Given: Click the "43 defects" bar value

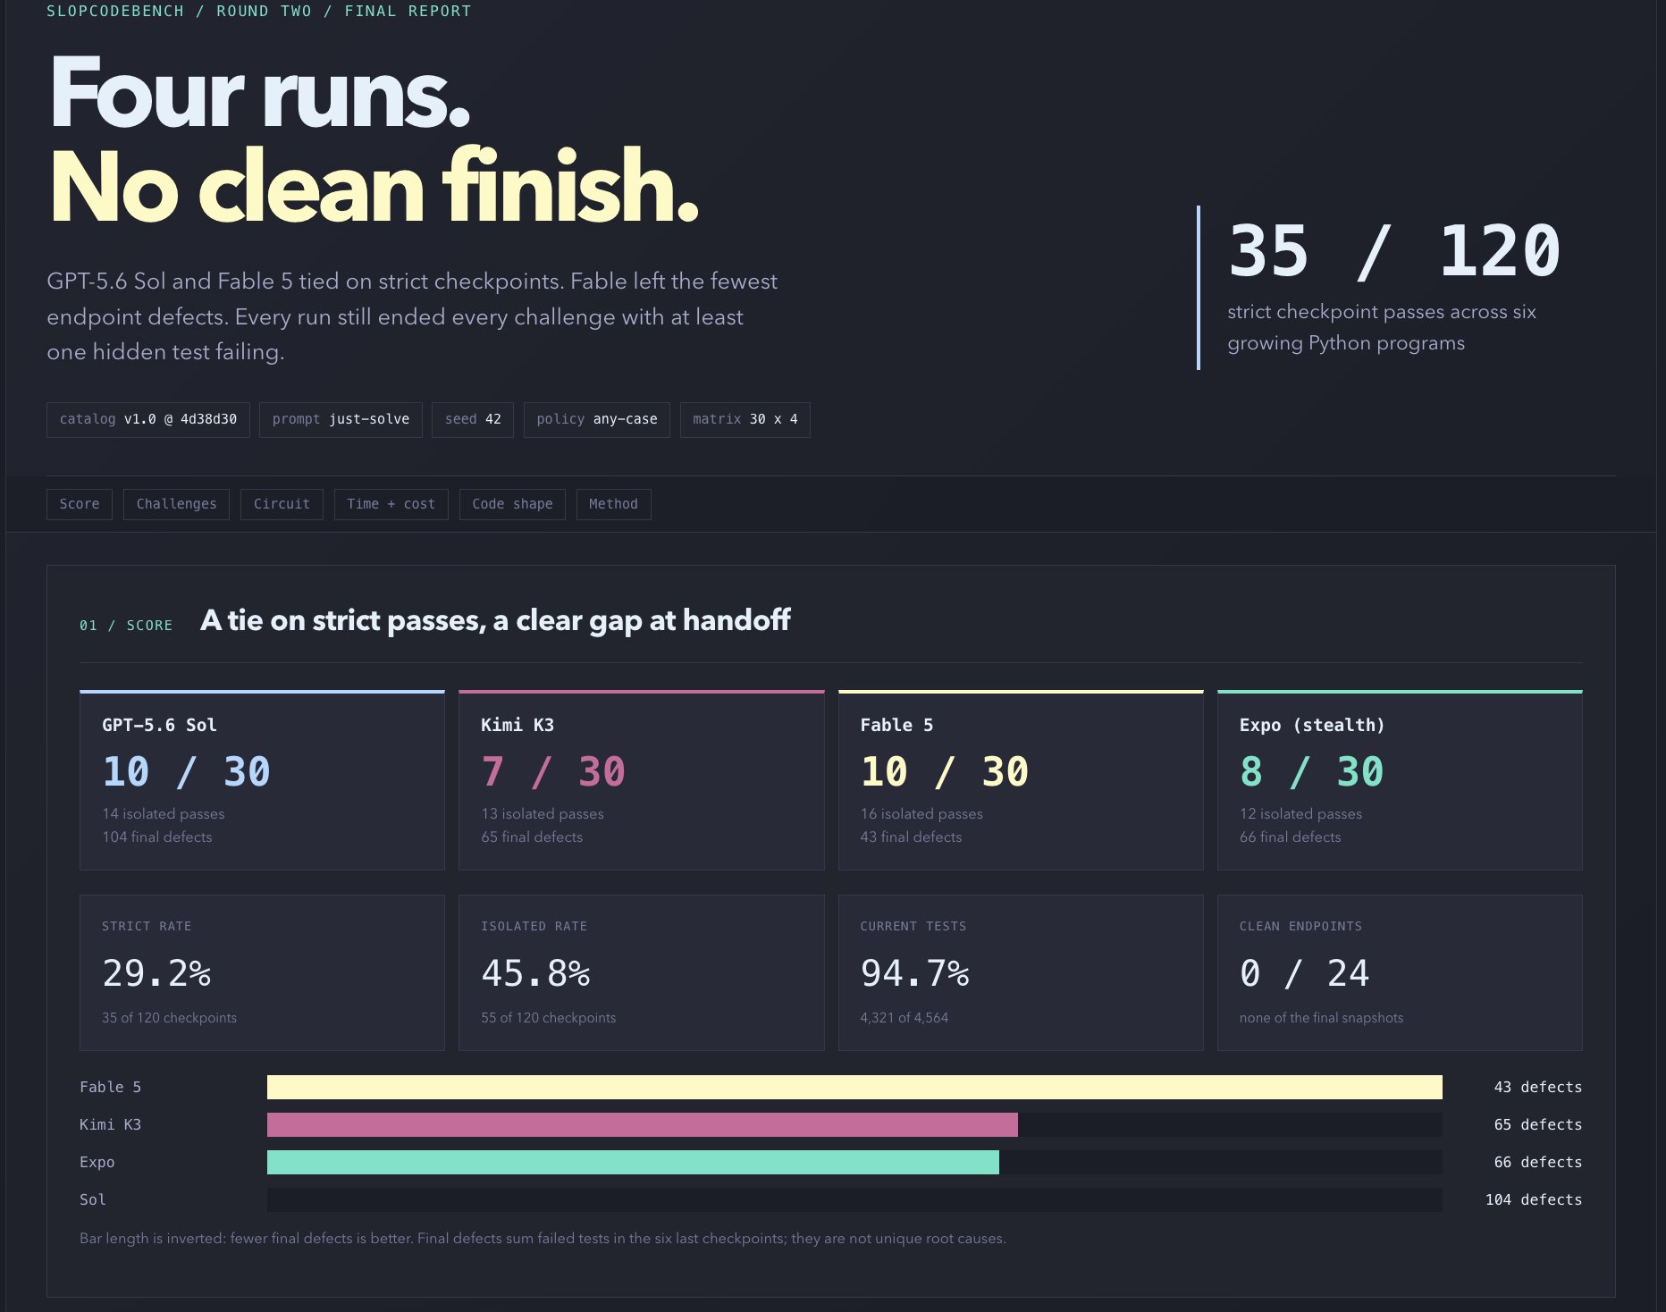Looking at the screenshot, I should tap(1538, 1087).
